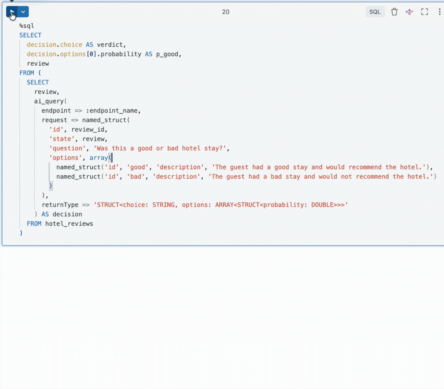Click the 'FROM (' line

(30, 73)
